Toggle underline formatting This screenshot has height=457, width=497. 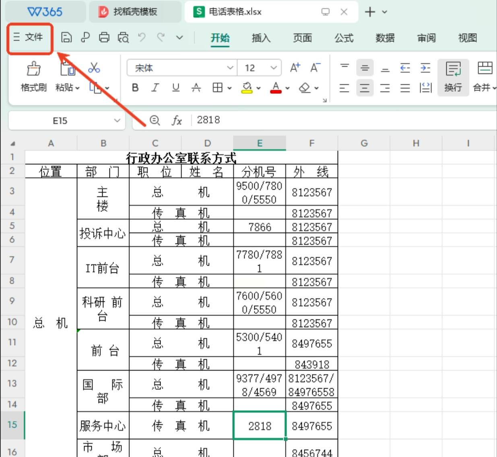(176, 88)
